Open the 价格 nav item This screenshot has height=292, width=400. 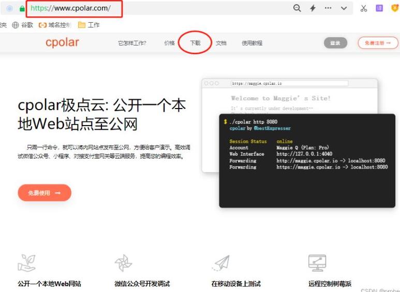point(169,43)
